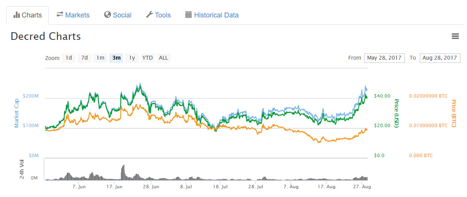The width and height of the screenshot is (467, 197).
Task: Click the wrench icon beside Tools
Action: pyautogui.click(x=150, y=15)
